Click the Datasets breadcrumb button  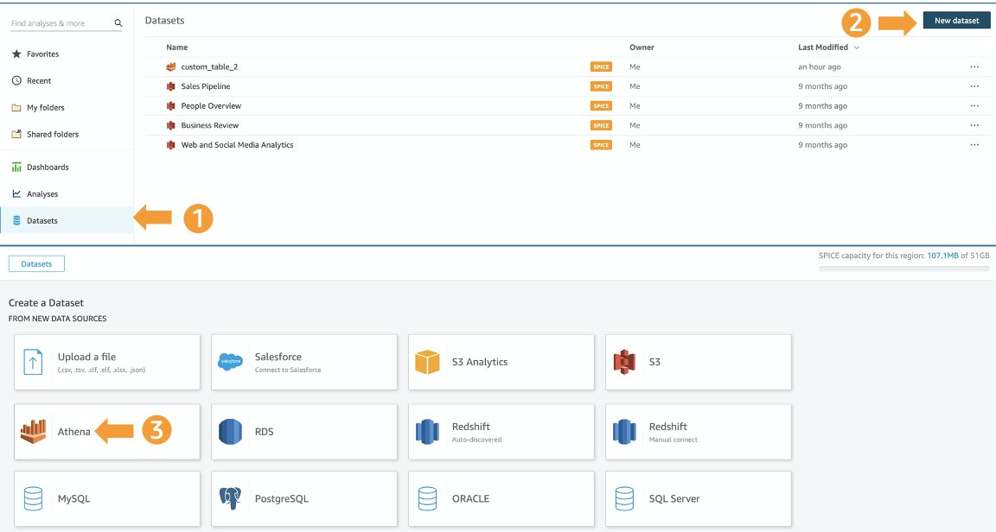(x=36, y=264)
